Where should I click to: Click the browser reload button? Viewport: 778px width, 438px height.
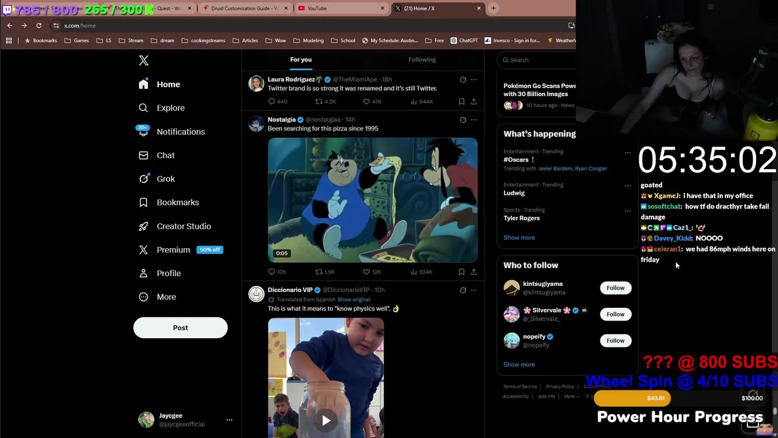38,26
